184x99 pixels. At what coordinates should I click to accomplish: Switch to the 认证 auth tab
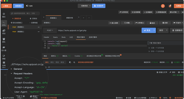pyautogui.click(x=71, y=37)
